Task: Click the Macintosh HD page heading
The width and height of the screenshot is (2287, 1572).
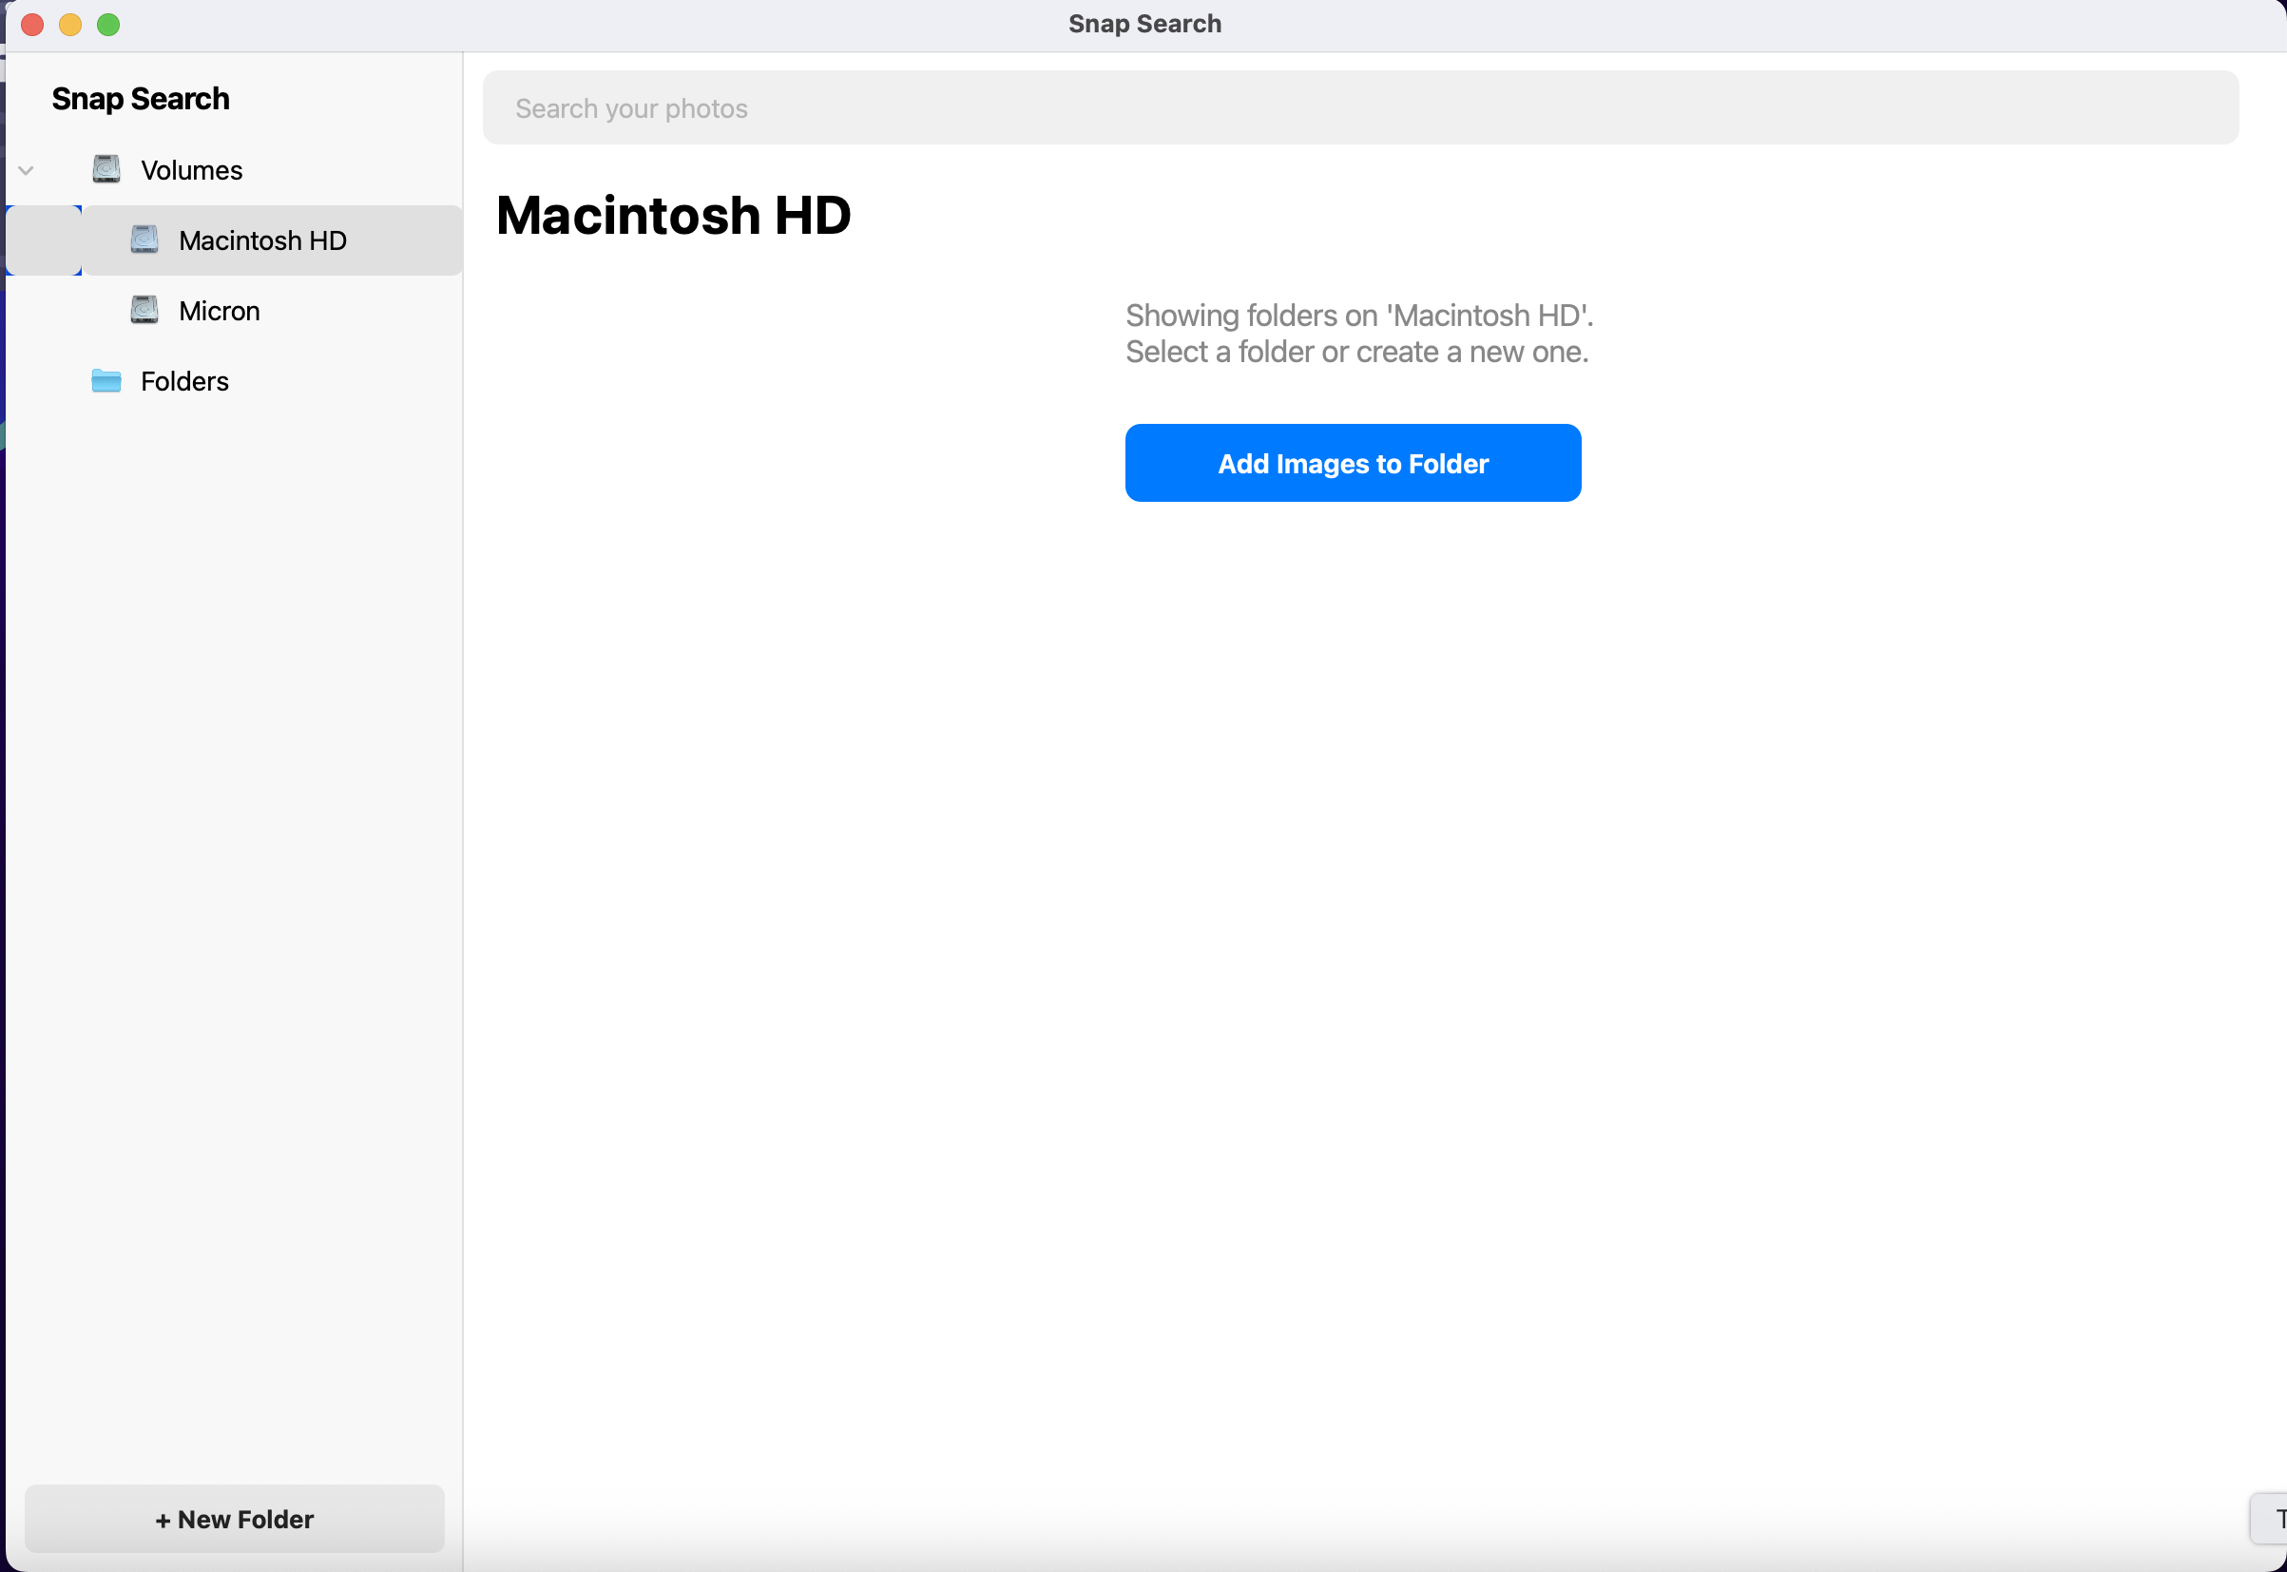Action: [x=673, y=216]
